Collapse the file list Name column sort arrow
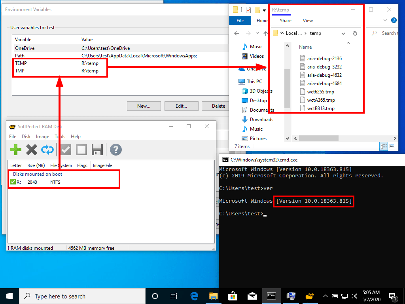 348,43
